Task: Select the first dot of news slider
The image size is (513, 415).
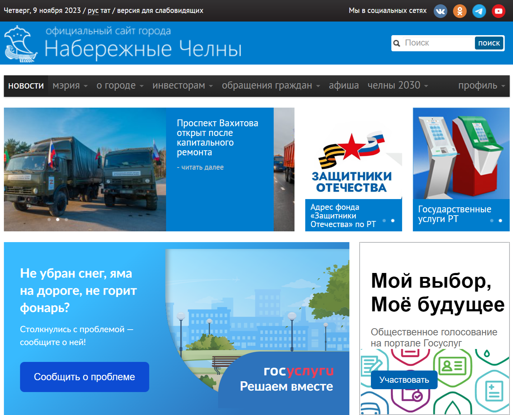Action: point(49,220)
